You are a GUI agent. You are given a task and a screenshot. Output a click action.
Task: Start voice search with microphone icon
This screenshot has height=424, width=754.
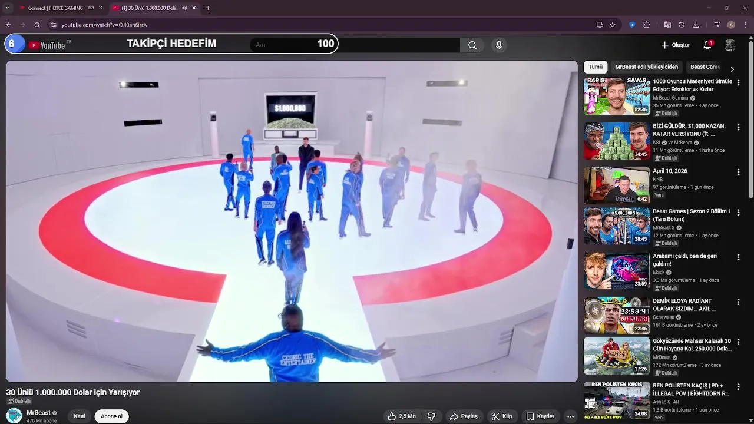499,45
